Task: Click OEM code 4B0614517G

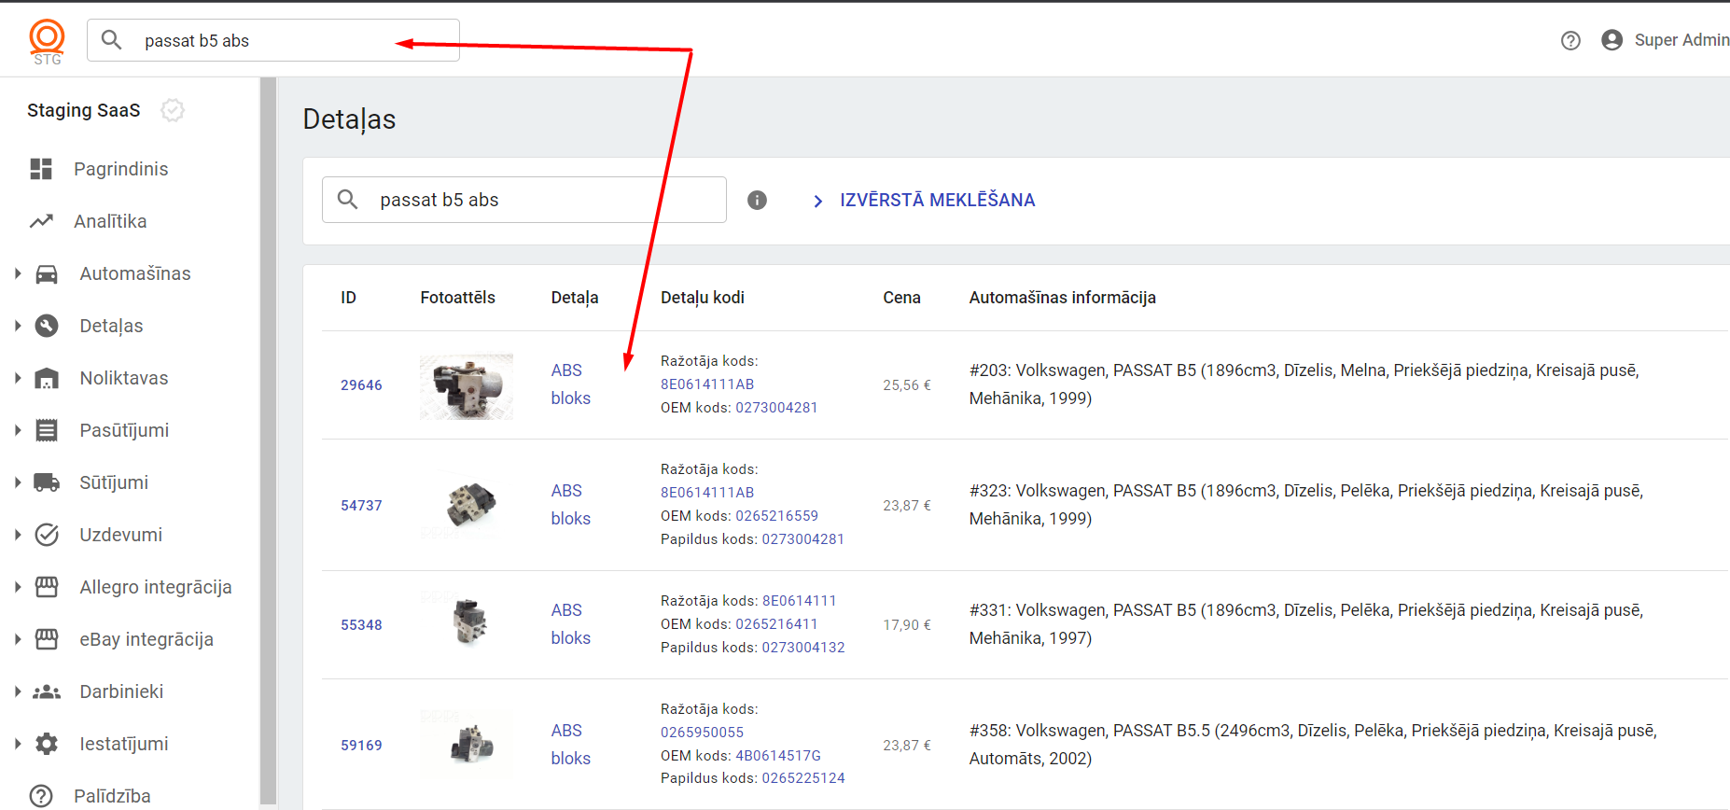Action: (x=778, y=756)
